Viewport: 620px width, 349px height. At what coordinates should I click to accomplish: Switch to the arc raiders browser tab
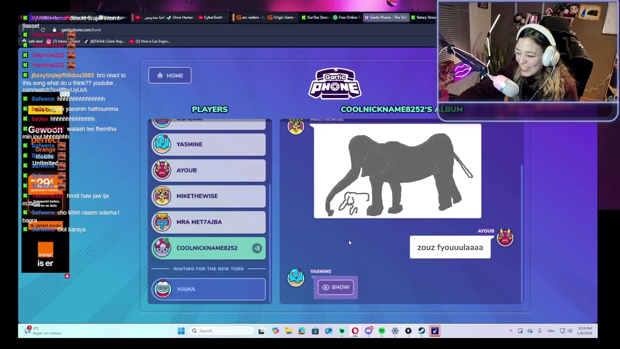click(x=248, y=17)
